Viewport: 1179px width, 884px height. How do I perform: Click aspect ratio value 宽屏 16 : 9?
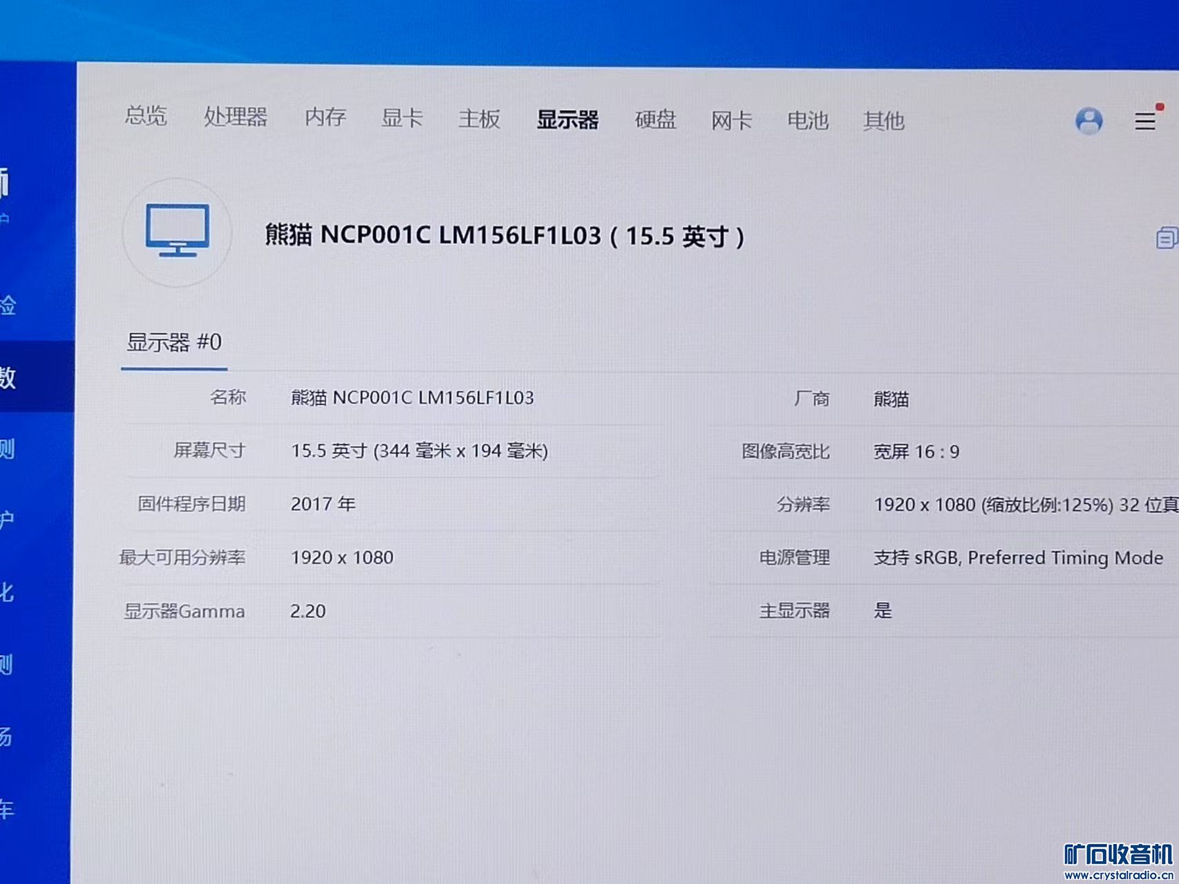click(x=916, y=451)
